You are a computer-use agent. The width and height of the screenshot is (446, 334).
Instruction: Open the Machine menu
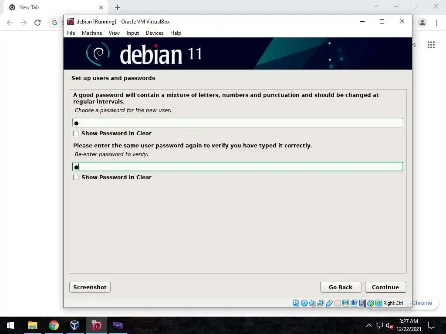click(92, 33)
